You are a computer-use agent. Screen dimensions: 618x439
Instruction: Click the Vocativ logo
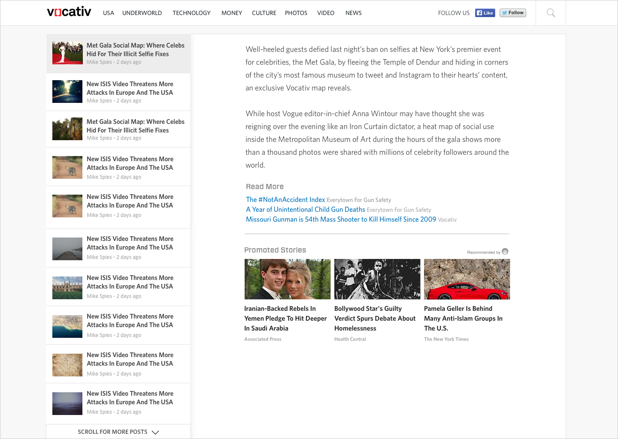click(x=69, y=12)
